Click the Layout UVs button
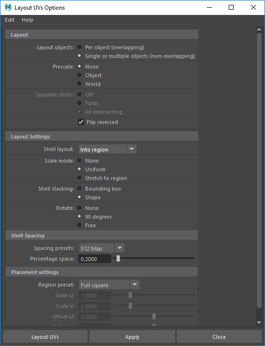This screenshot has height=346, width=265. [x=45, y=337]
